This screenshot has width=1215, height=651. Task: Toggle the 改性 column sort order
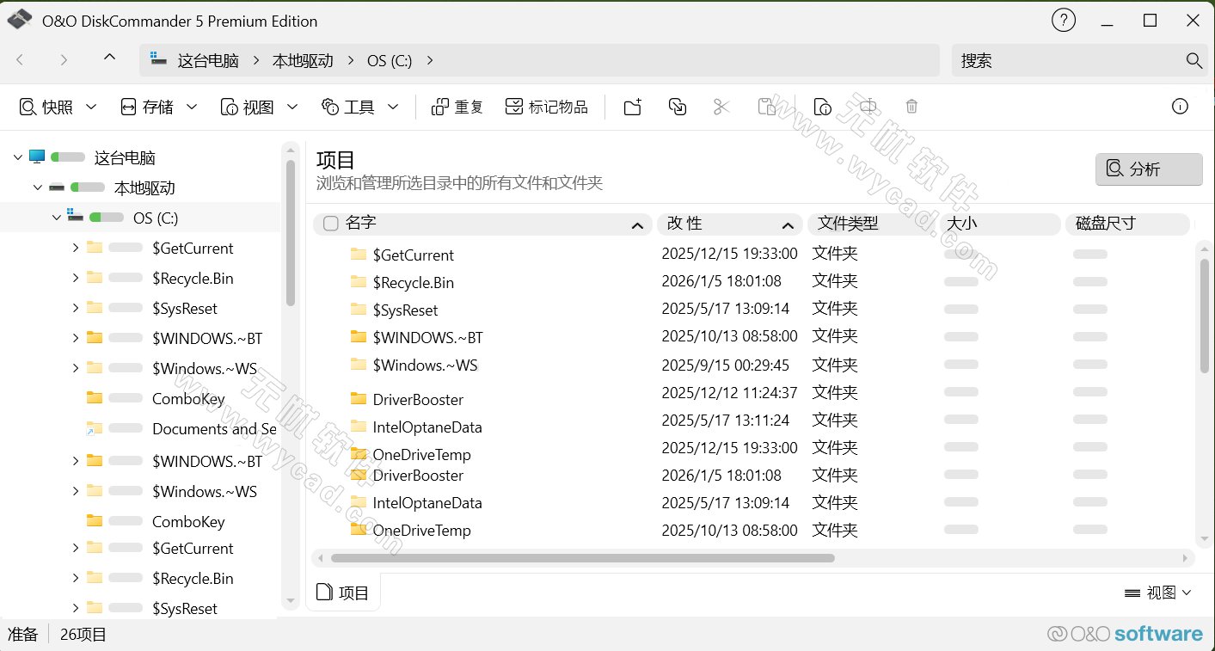[x=786, y=224]
